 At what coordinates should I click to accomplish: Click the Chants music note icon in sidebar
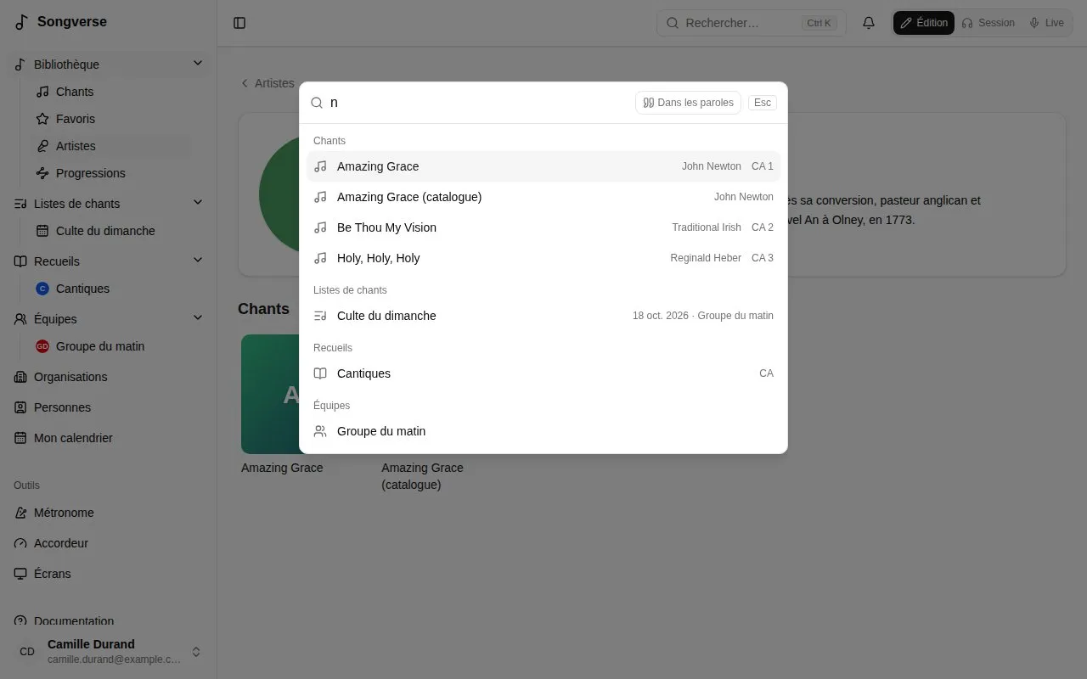pyautogui.click(x=42, y=92)
